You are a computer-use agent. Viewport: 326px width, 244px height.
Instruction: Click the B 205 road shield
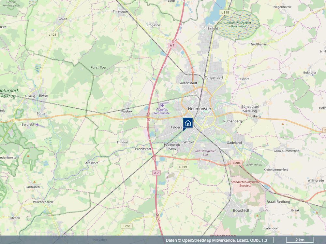pos(236,163)
